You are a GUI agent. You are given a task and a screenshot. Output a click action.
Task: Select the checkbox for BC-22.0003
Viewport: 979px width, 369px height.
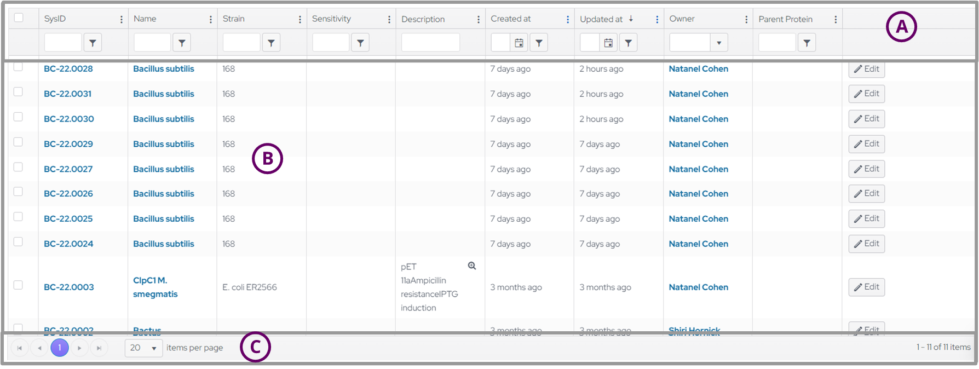[x=18, y=285]
